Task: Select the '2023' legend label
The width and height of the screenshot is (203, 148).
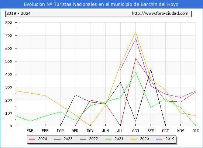Action: tap(68, 139)
